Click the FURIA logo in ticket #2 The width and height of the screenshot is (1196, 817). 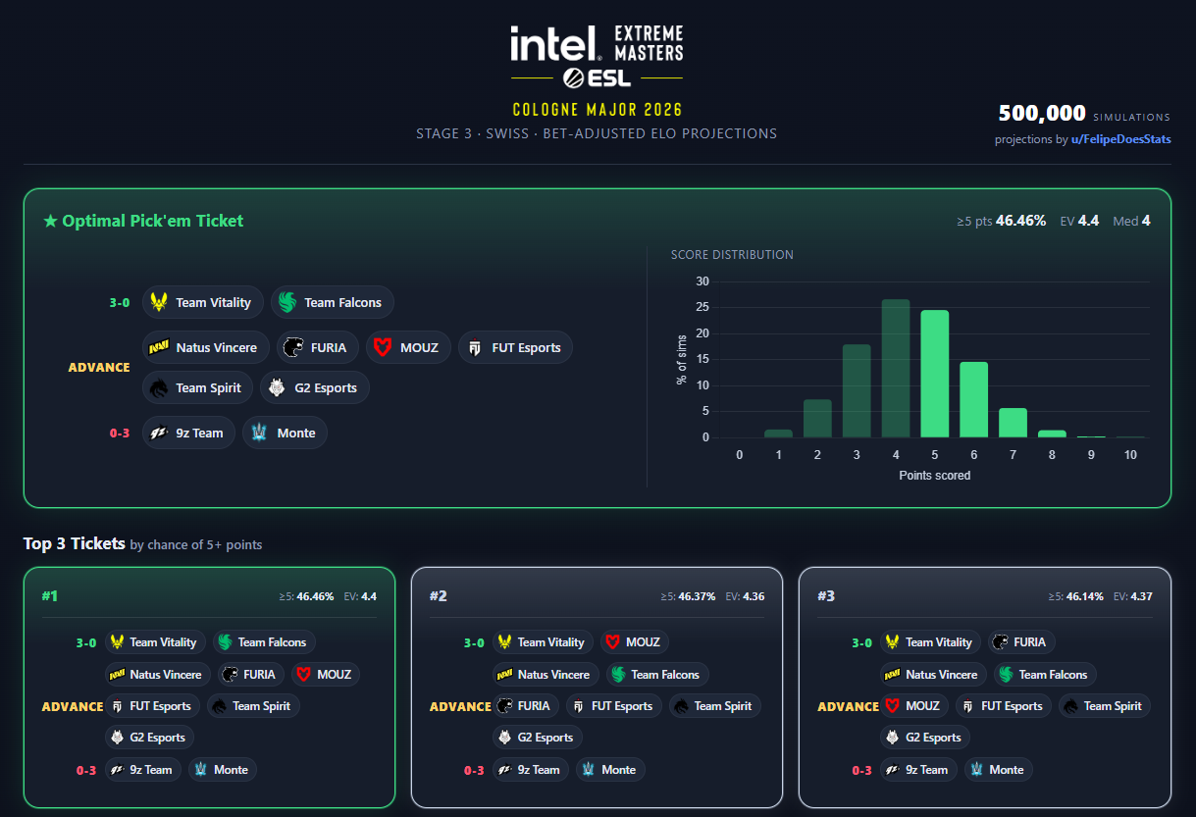505,706
